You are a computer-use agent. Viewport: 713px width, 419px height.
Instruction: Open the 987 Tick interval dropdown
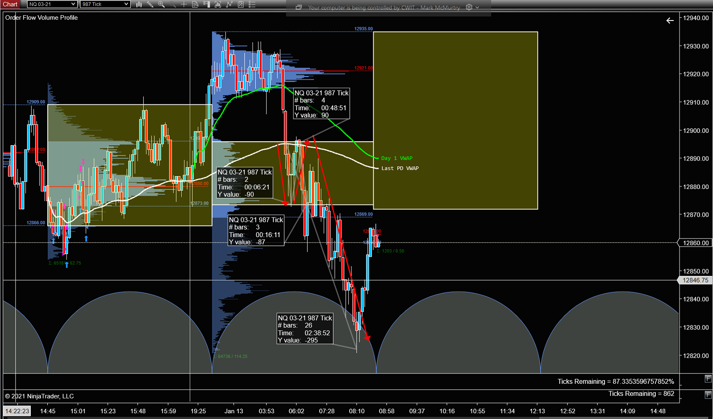pos(105,4)
